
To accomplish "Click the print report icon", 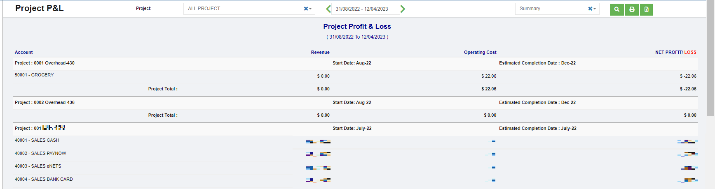I will coord(632,9).
